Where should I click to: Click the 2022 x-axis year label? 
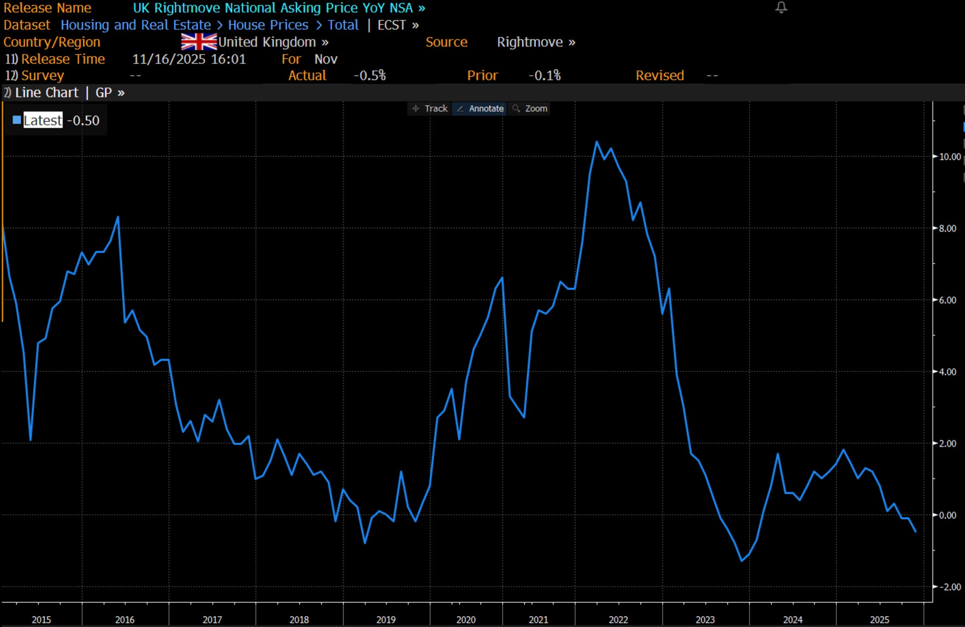[x=618, y=619]
